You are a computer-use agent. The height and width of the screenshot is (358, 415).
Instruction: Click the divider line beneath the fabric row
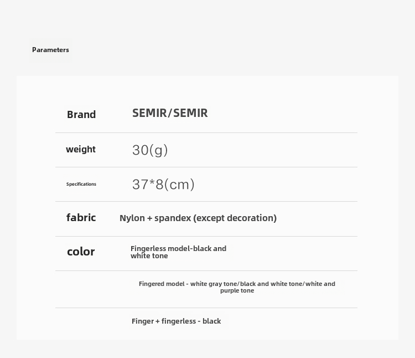pyautogui.click(x=206, y=237)
